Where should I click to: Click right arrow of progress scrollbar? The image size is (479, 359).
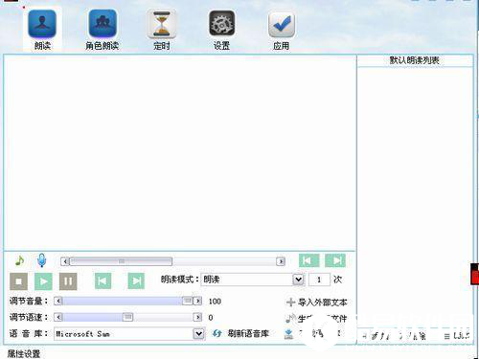[281, 261]
